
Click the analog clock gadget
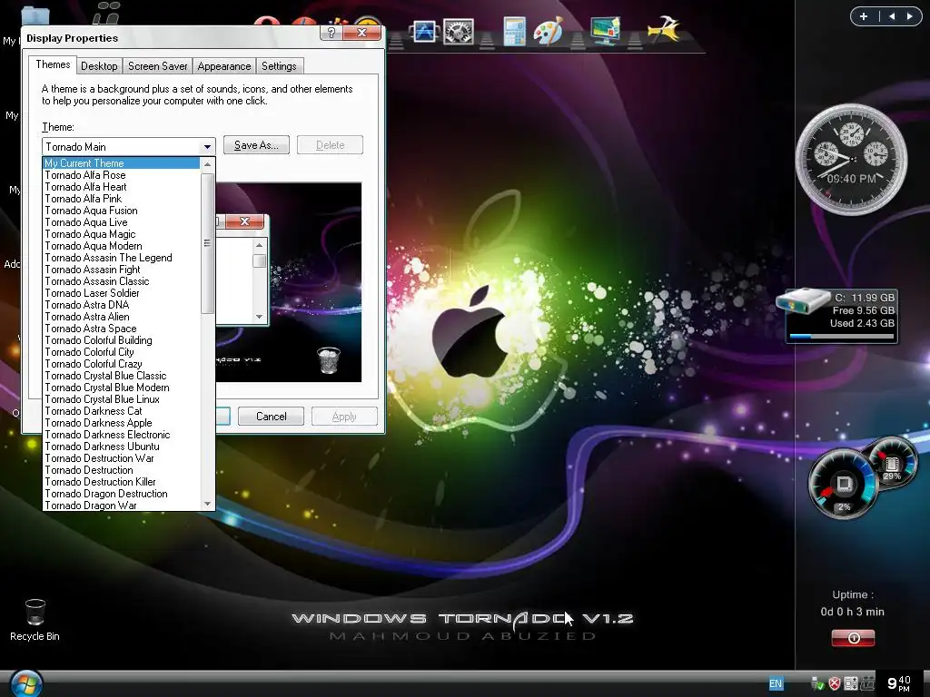(x=851, y=159)
